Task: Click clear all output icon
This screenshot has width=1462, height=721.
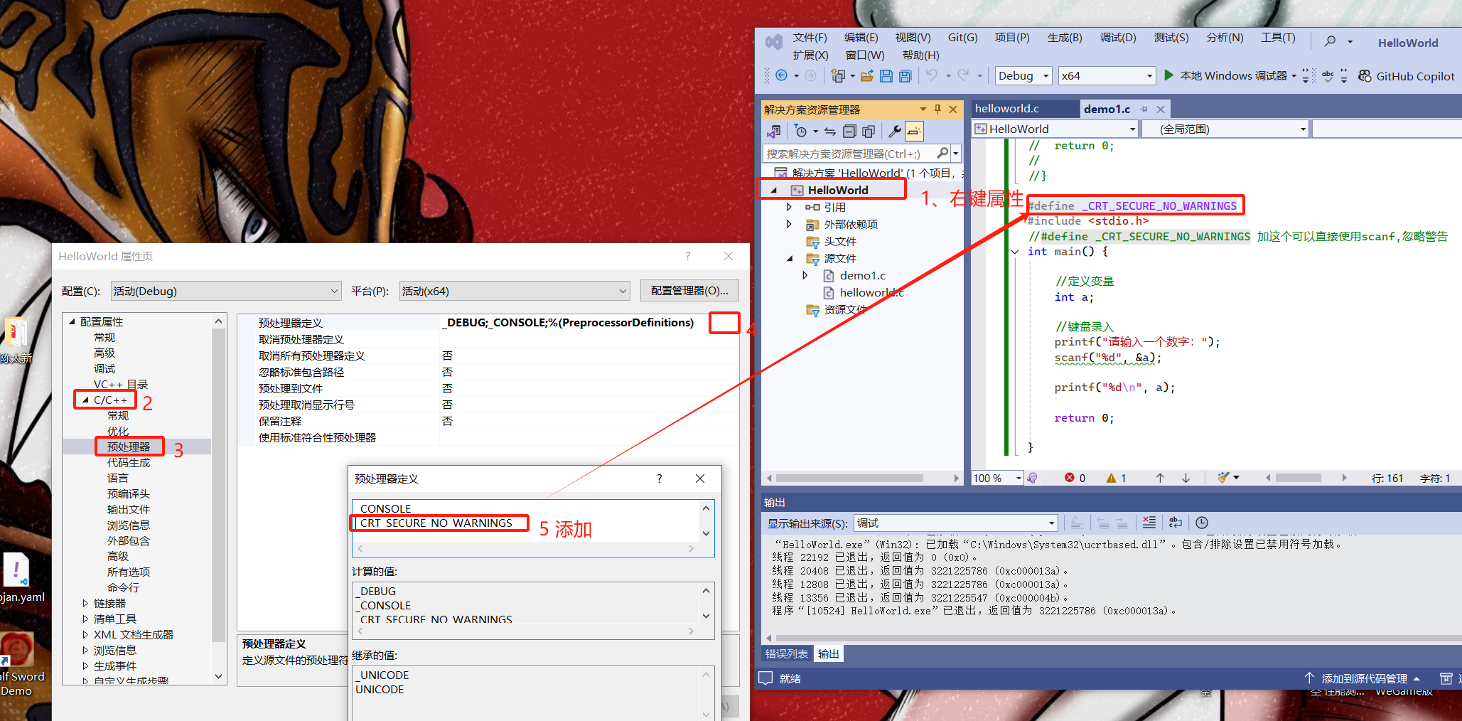Action: [x=1149, y=523]
